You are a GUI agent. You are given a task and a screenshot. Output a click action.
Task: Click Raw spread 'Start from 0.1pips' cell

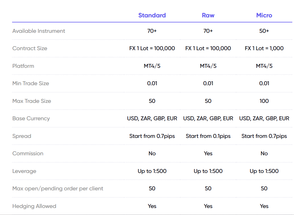(208, 136)
